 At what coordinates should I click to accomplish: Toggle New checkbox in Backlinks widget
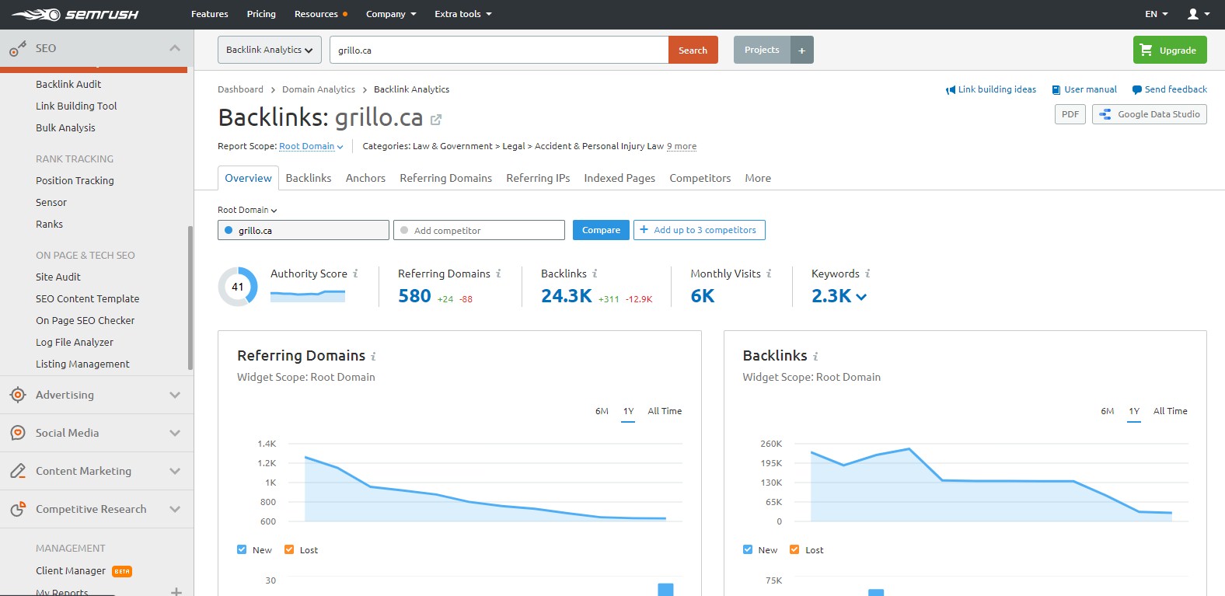(748, 549)
